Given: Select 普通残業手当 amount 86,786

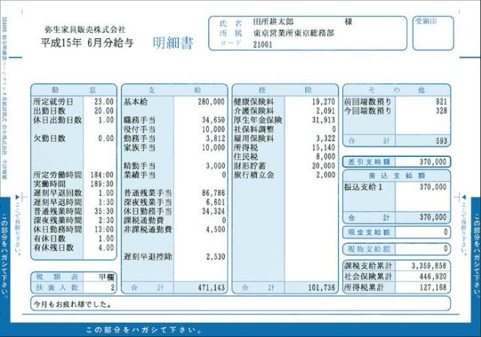Looking at the screenshot, I should tap(213, 194).
